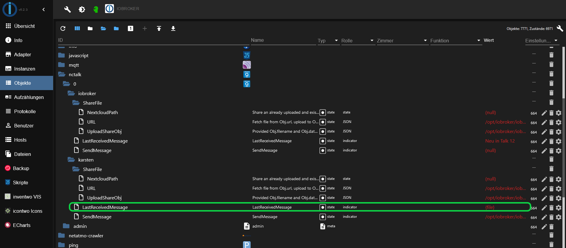Collapse ShareFile folder under karsten
Screen dimensions: 566x248
[x=76, y=169]
